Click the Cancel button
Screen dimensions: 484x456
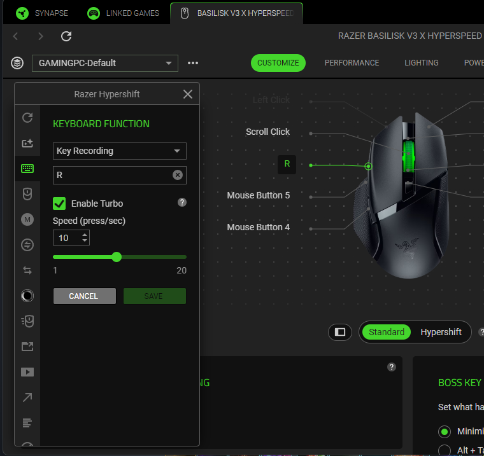click(x=85, y=296)
